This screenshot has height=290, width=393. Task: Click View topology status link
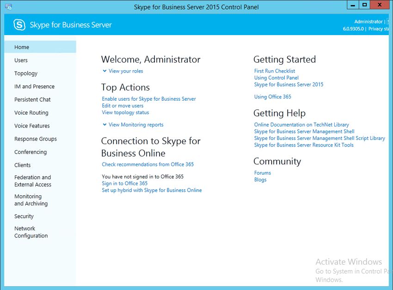coord(125,112)
